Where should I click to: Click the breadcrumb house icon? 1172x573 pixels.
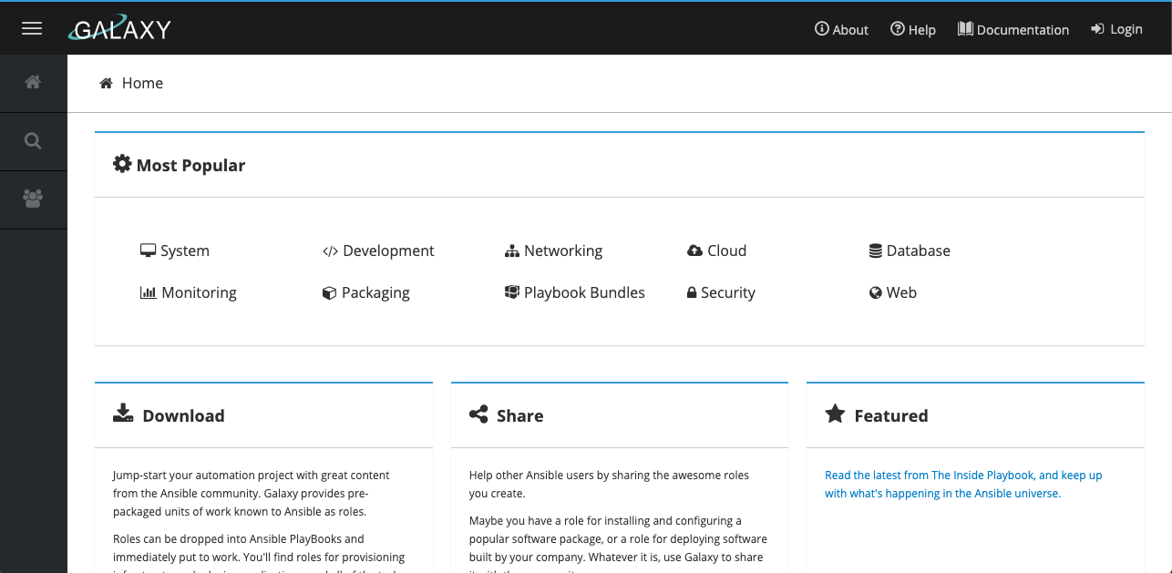[x=107, y=83]
